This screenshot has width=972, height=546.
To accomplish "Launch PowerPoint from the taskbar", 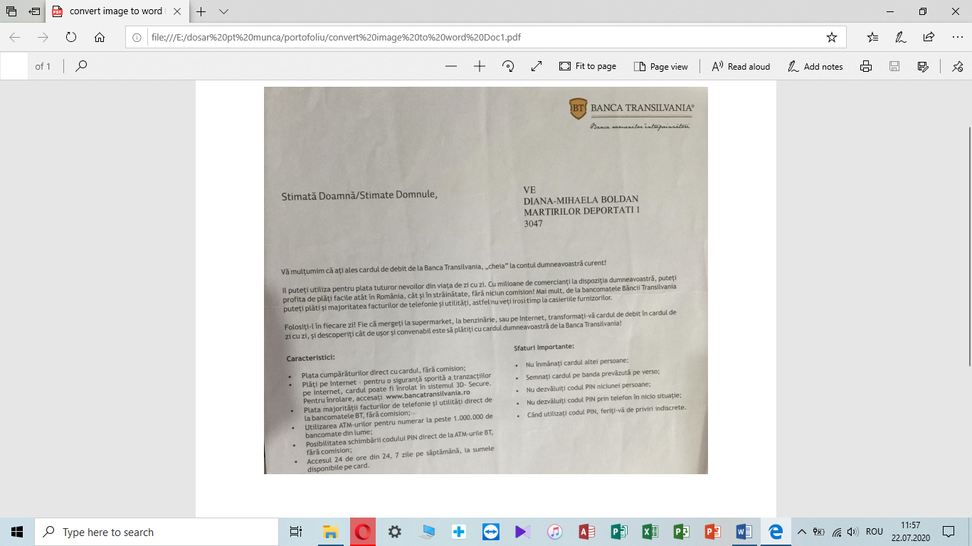I will pyautogui.click(x=713, y=532).
